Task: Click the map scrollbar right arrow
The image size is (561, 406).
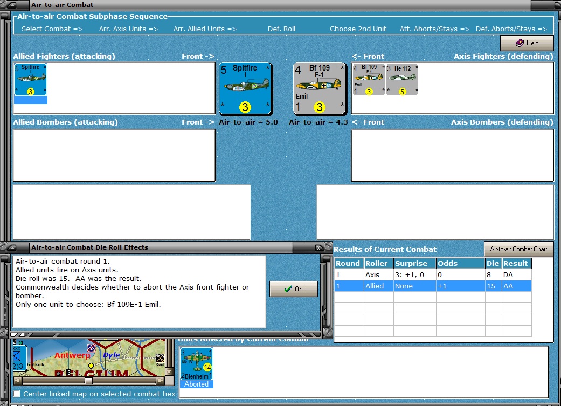Action: pos(160,381)
